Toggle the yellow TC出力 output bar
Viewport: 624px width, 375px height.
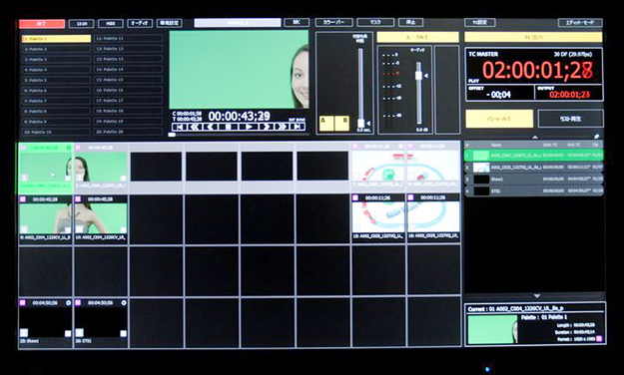pos(533,37)
